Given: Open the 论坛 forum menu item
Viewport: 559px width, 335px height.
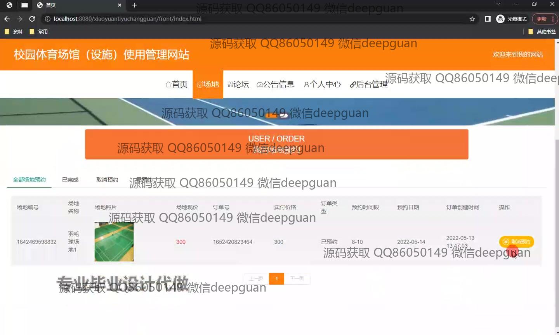Looking at the screenshot, I should click(x=238, y=84).
